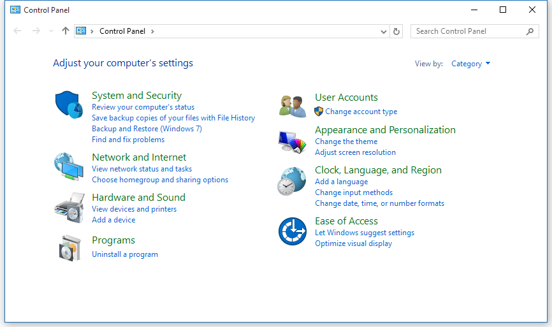Open the View by Category dropdown
The height and width of the screenshot is (327, 552).
(470, 64)
